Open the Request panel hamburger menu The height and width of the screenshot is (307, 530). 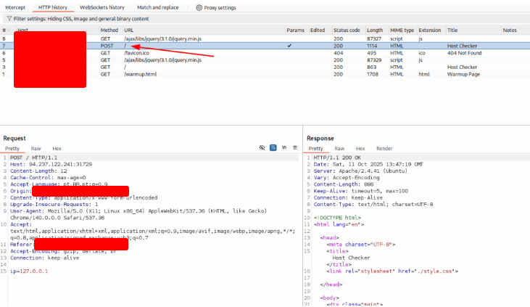click(294, 148)
